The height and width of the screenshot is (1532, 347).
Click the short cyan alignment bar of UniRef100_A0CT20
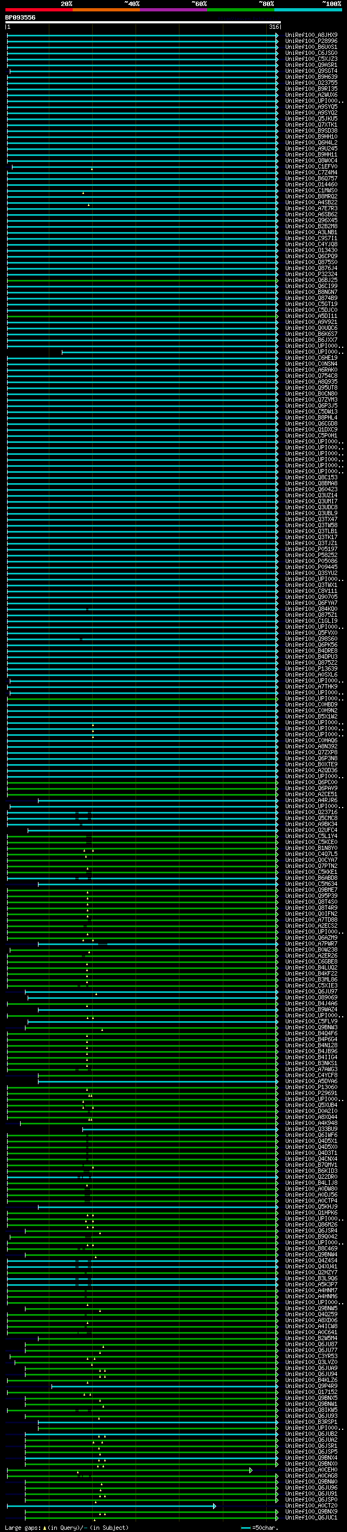(x=112, y=1505)
